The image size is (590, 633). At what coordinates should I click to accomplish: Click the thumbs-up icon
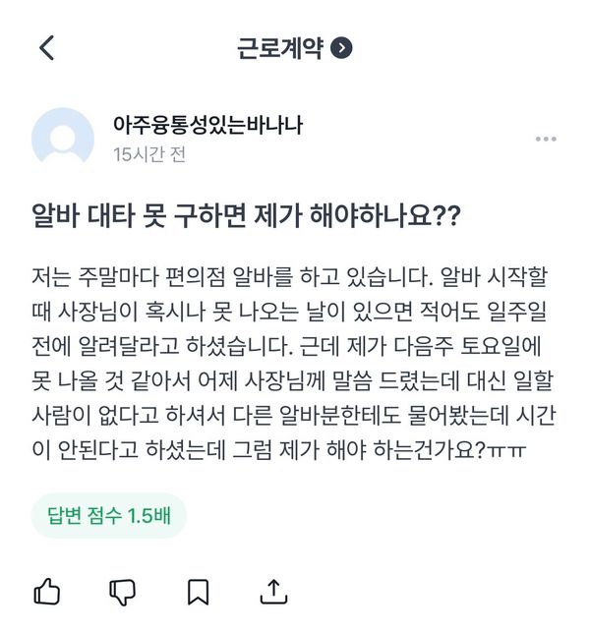(x=47, y=591)
